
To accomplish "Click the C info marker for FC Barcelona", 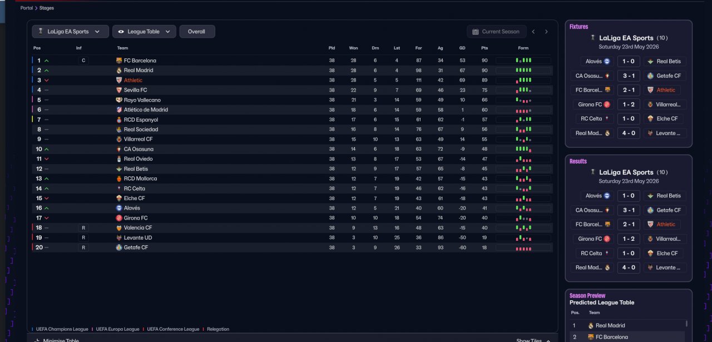I will click(x=83, y=61).
